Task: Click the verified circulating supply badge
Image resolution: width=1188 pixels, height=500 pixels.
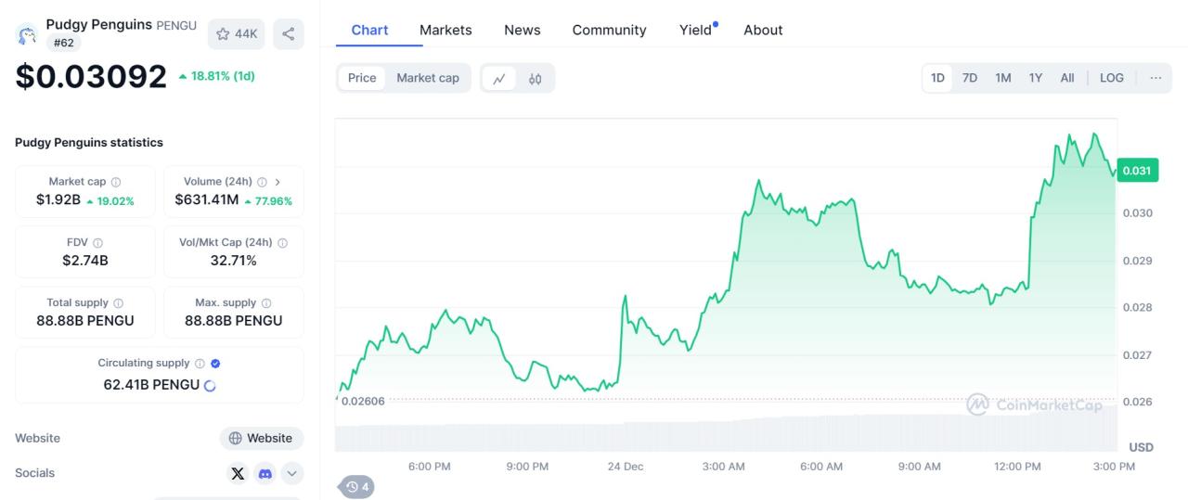Action: pos(216,364)
